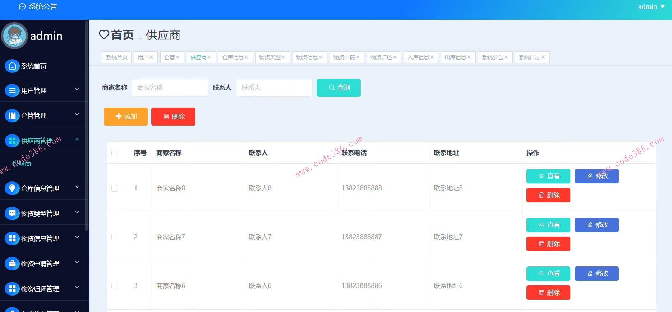This screenshot has height=312, width=672.
Task: Click the red 删除 button above the table
Action: 173,117
